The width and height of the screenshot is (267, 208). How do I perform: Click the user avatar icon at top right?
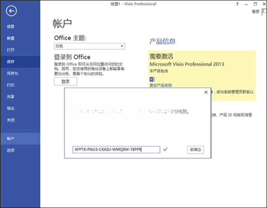coord(263,12)
